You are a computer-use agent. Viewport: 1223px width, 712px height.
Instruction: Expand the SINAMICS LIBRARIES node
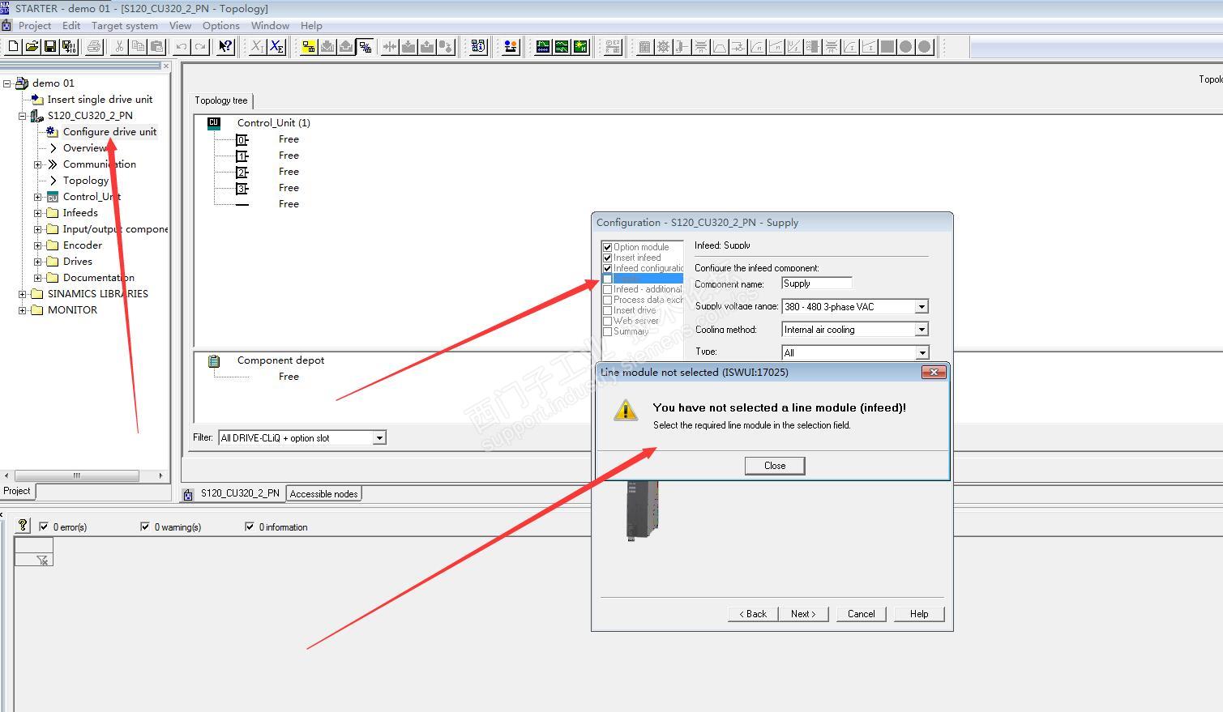coord(23,294)
